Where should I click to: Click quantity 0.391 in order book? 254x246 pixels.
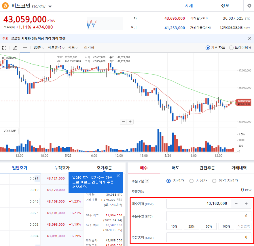pos(34,178)
